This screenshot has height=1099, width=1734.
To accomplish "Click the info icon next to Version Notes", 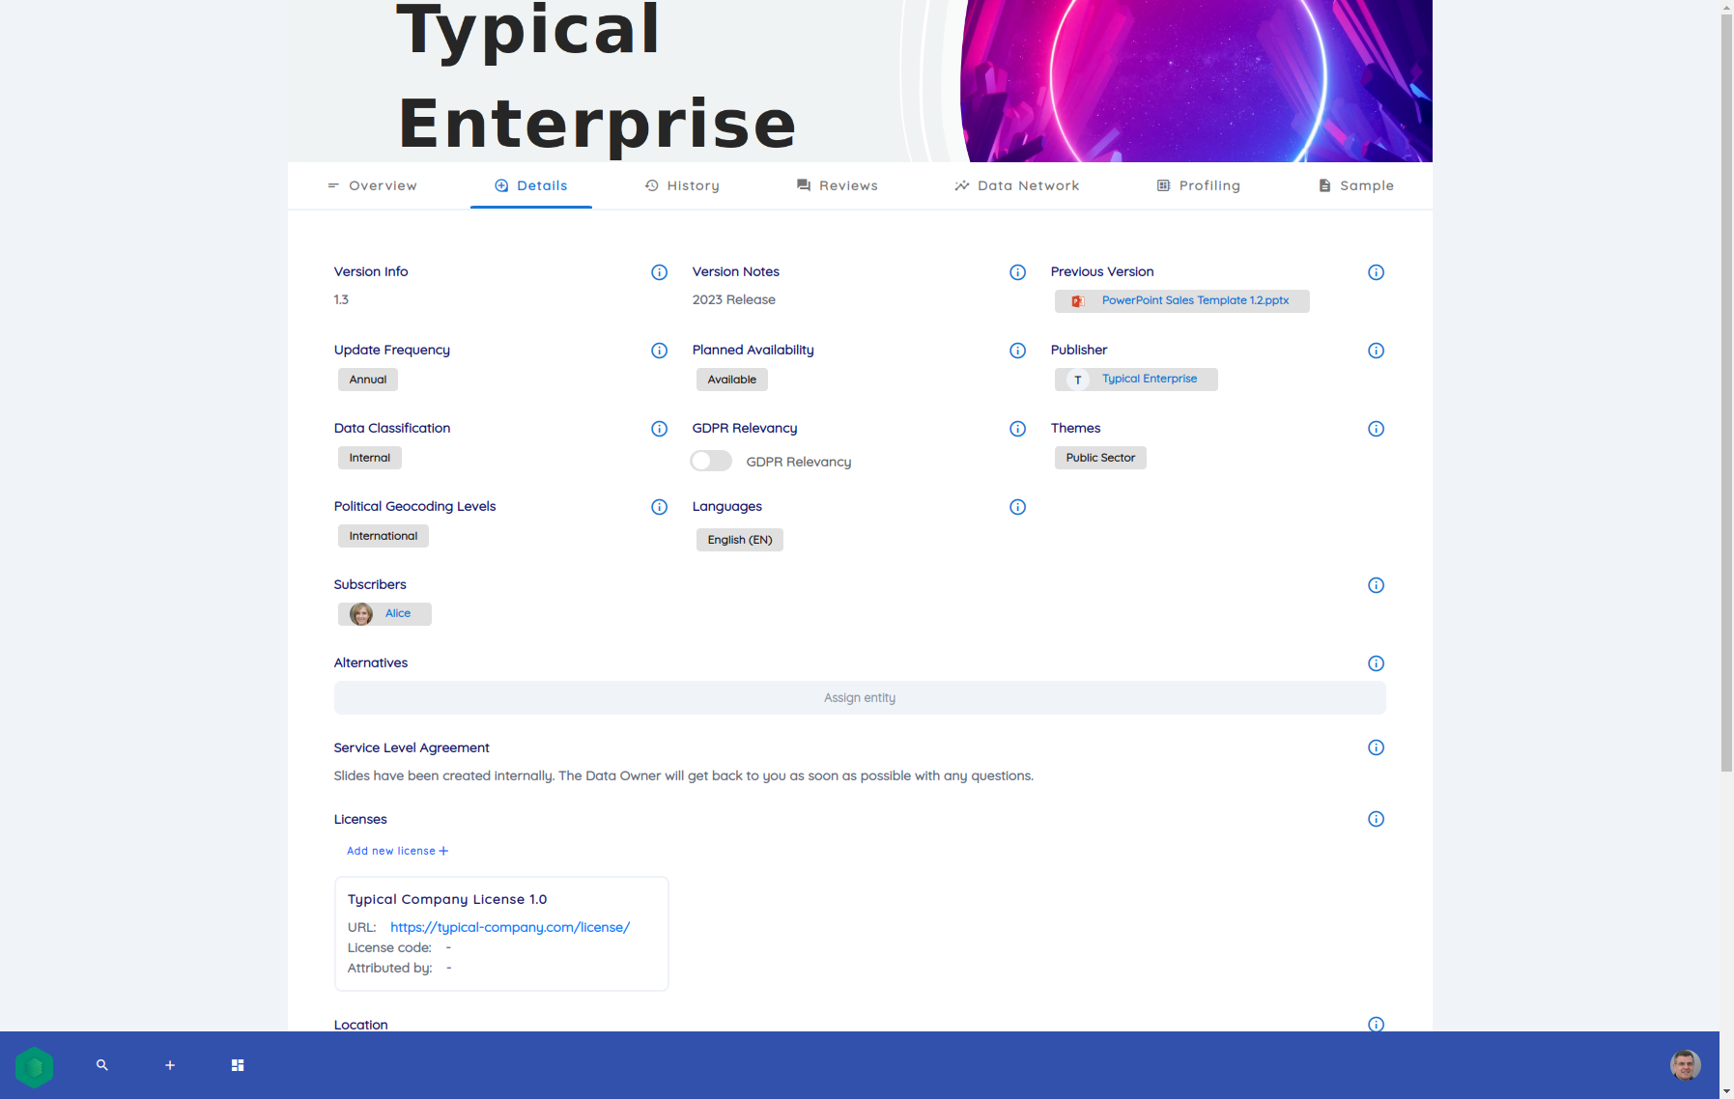I will [1017, 272].
